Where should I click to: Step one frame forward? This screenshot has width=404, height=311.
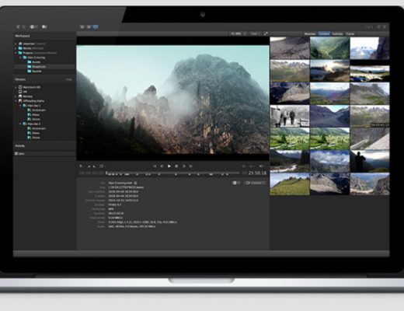[x=183, y=166]
